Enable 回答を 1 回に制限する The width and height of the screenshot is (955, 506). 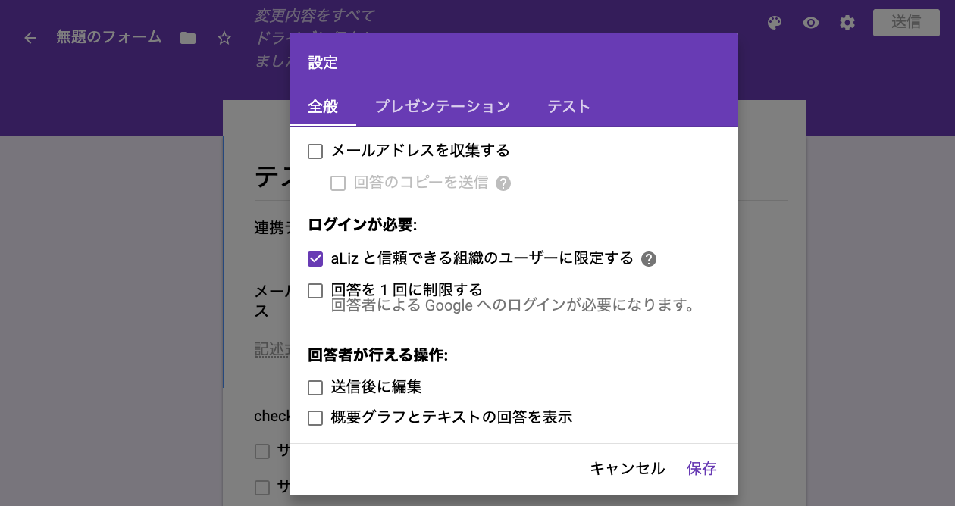point(315,290)
